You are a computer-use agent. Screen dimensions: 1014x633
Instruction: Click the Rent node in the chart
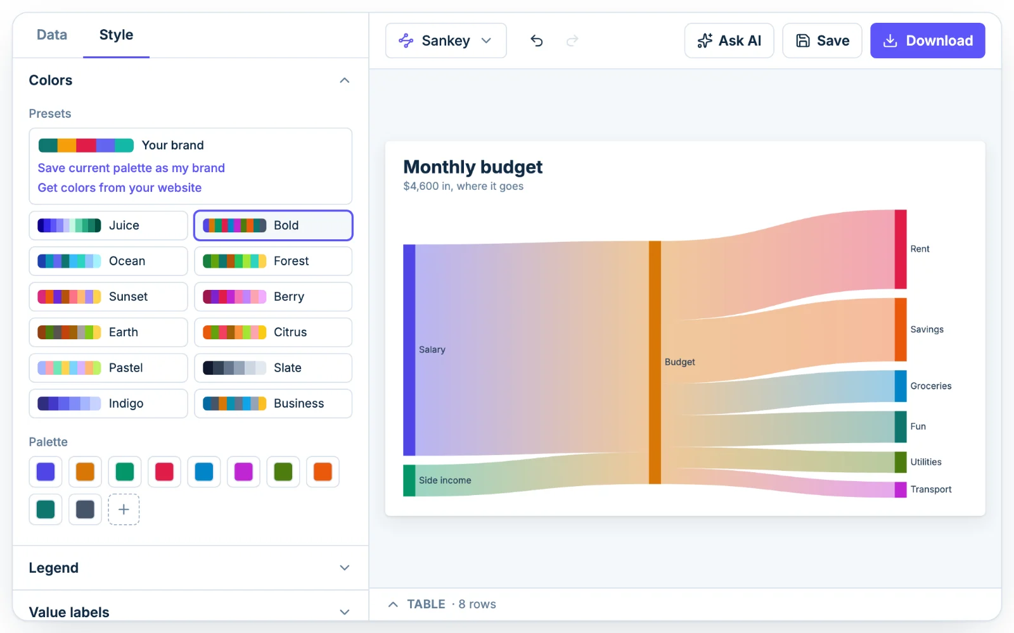point(901,249)
